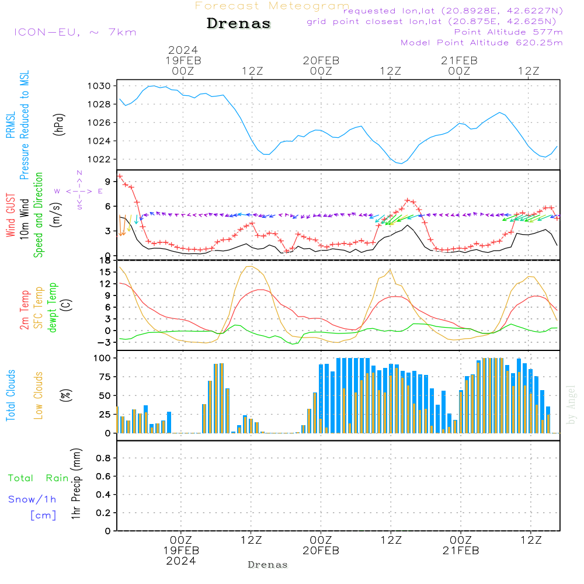Click the (C) temperature unit label
584x584 pixels.
pyautogui.click(x=67, y=305)
